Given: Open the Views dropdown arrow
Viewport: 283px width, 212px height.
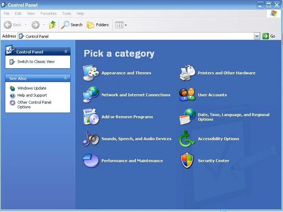Looking at the screenshot, I should coord(126,25).
